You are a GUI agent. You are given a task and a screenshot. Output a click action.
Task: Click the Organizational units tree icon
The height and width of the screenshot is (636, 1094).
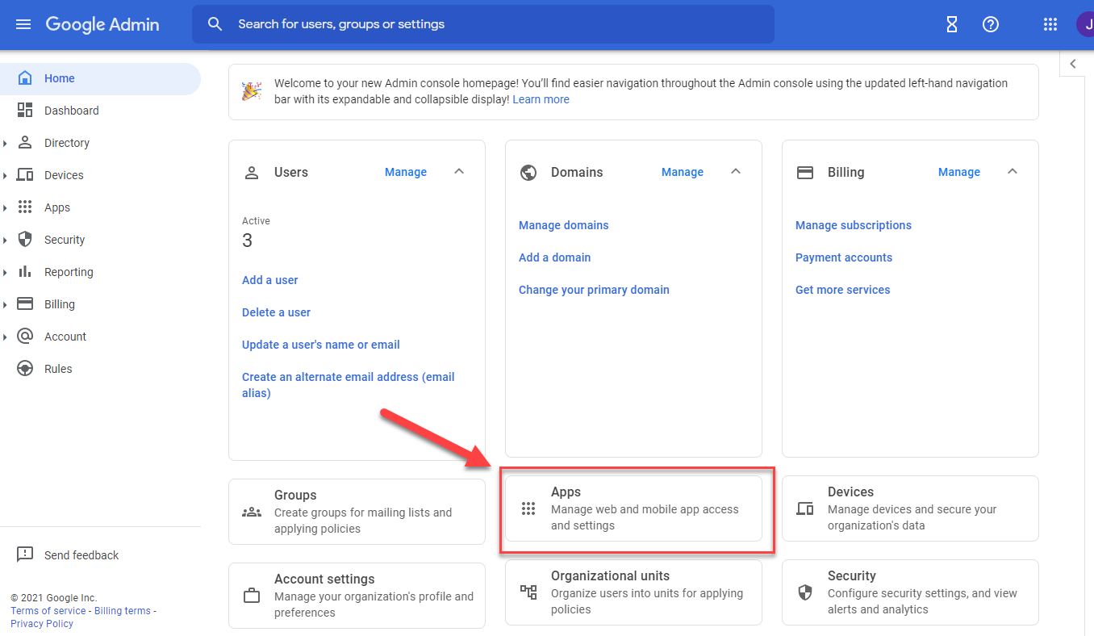coord(528,592)
